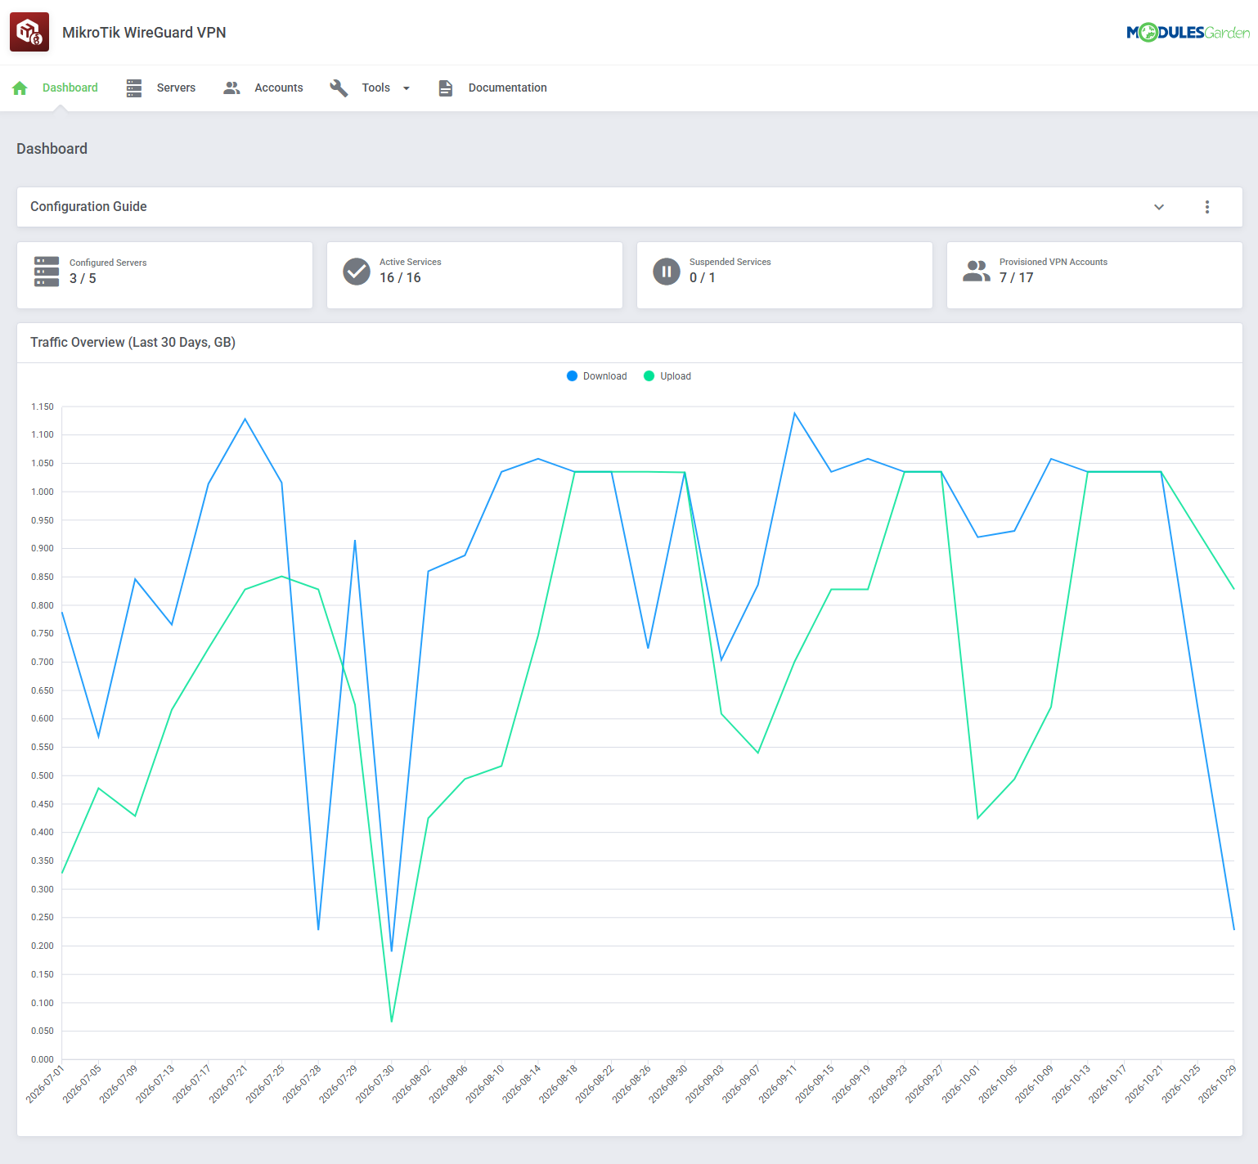Click the Upload end point at 2026-10-29
1258x1164 pixels.
(1233, 589)
